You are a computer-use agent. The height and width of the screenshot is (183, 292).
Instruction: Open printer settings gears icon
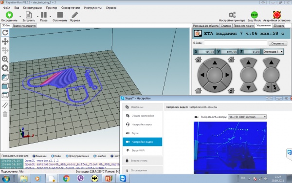pos(232,15)
